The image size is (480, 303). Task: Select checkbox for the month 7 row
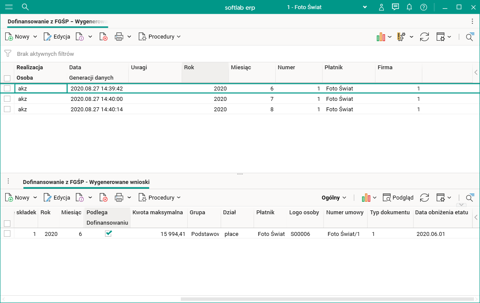[7, 99]
